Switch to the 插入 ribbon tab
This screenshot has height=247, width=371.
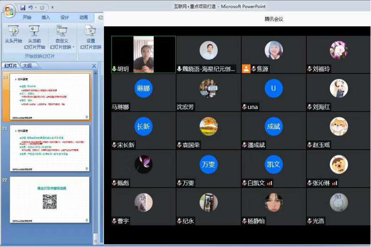pos(46,18)
